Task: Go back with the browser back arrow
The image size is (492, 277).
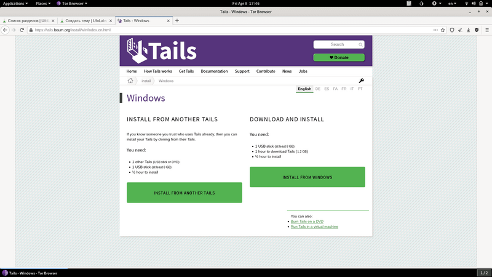Action: (x=5, y=30)
